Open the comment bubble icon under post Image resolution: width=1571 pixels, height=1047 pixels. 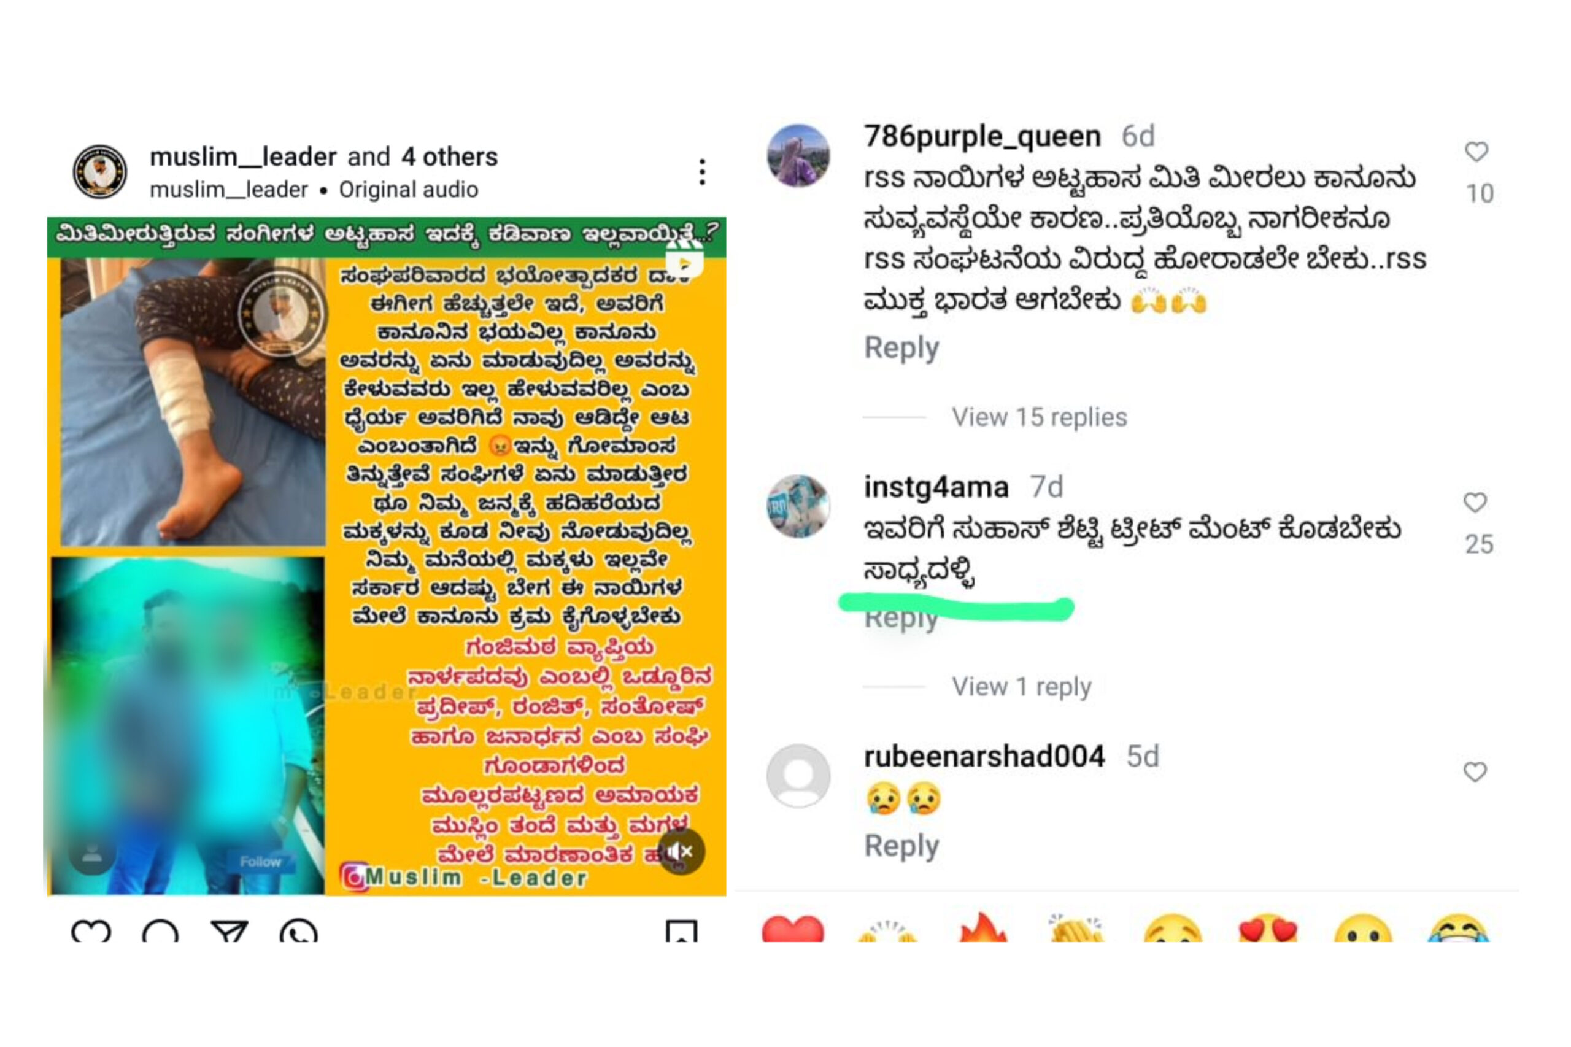160,931
